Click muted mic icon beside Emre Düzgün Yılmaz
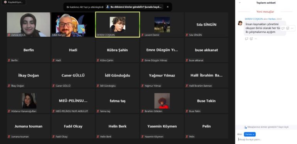 coord(142,60)
